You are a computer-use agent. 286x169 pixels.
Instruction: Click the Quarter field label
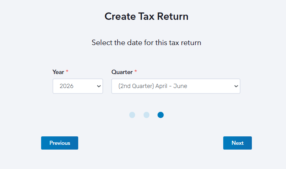tap(122, 72)
